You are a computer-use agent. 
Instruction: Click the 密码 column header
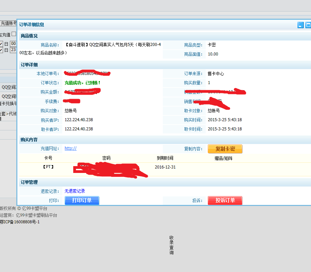pyautogui.click(x=106, y=158)
